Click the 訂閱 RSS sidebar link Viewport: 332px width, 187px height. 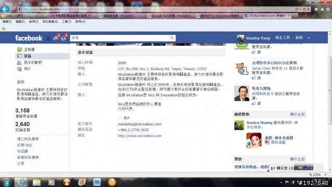(24, 145)
